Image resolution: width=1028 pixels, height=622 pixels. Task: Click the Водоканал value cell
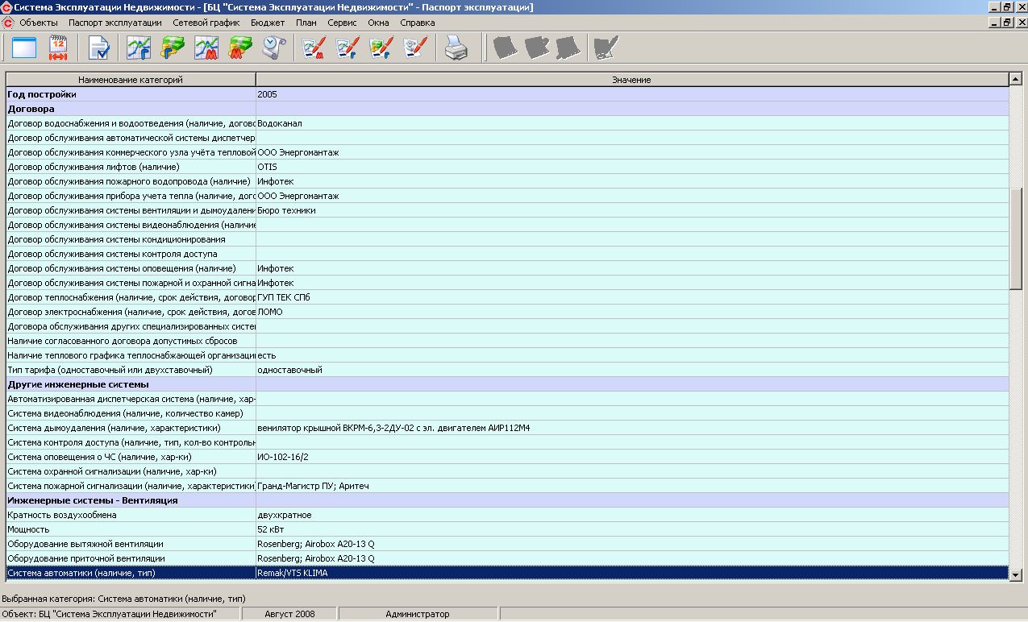[632, 123]
